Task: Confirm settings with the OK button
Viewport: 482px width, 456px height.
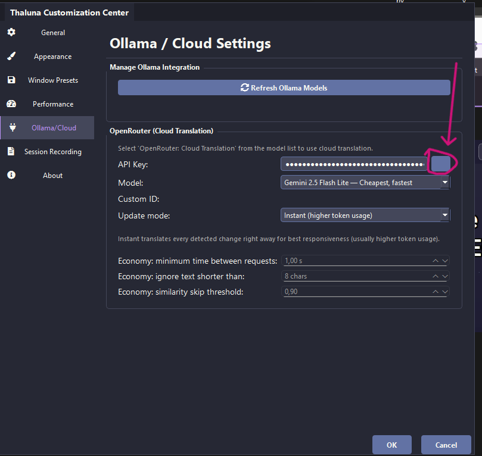Action: 391,445
